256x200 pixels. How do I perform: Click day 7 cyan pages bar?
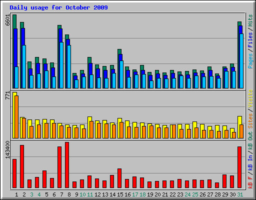61,65
